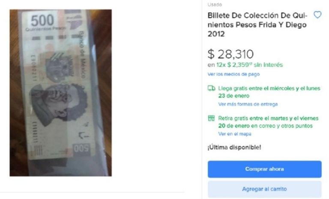Click the $ 28,310 price
The height and width of the screenshot is (199, 329).
230,54
